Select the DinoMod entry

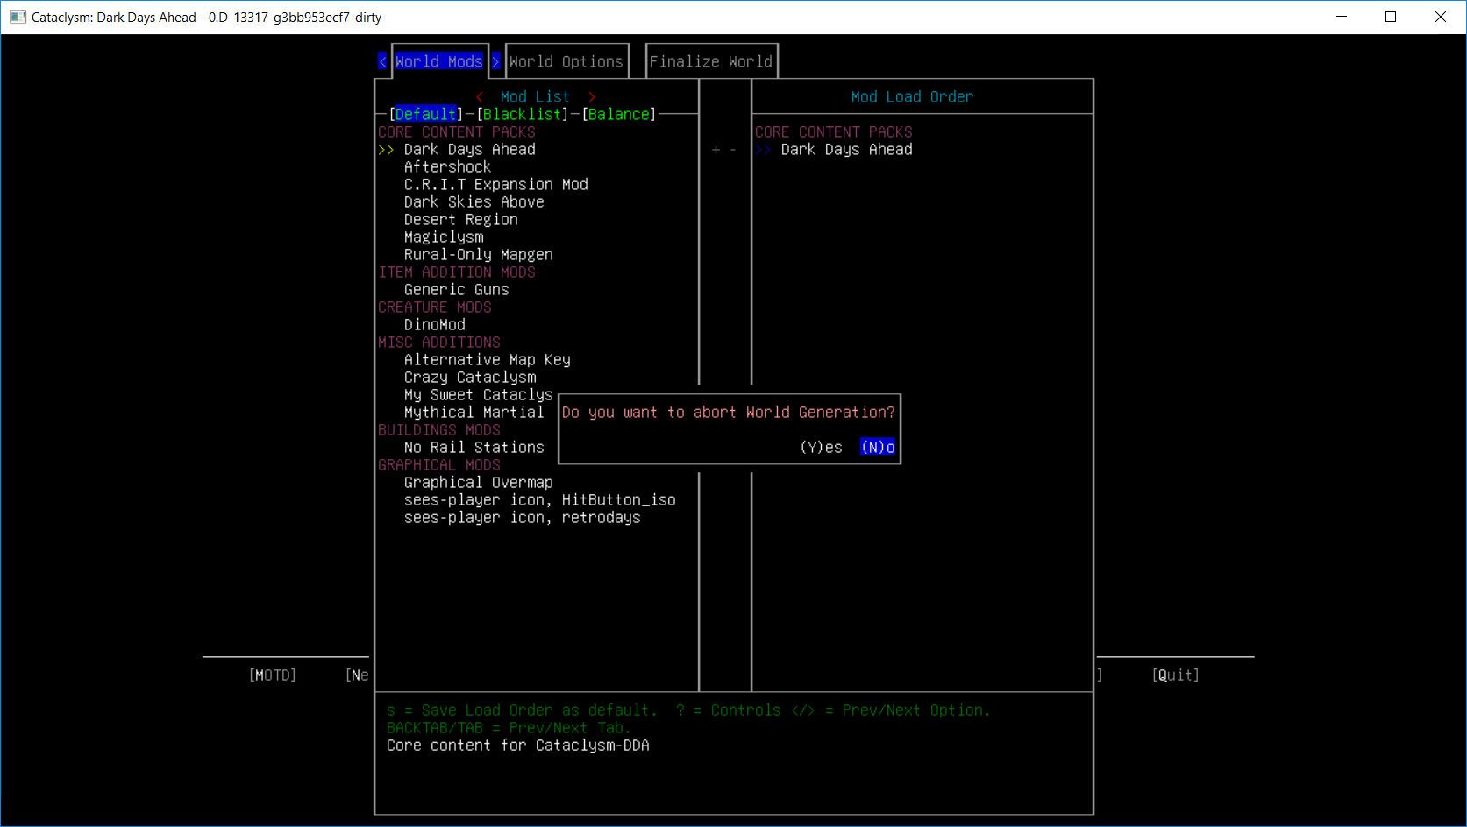[434, 325]
